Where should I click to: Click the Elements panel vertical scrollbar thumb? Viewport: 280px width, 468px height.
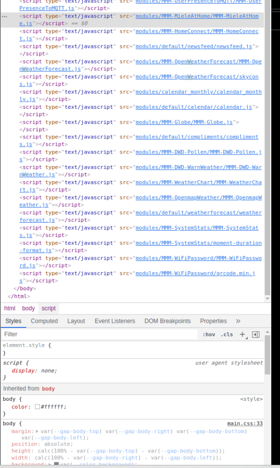[268, 147]
